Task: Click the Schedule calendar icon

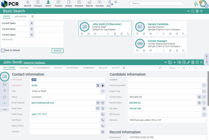Action: (79, 2)
